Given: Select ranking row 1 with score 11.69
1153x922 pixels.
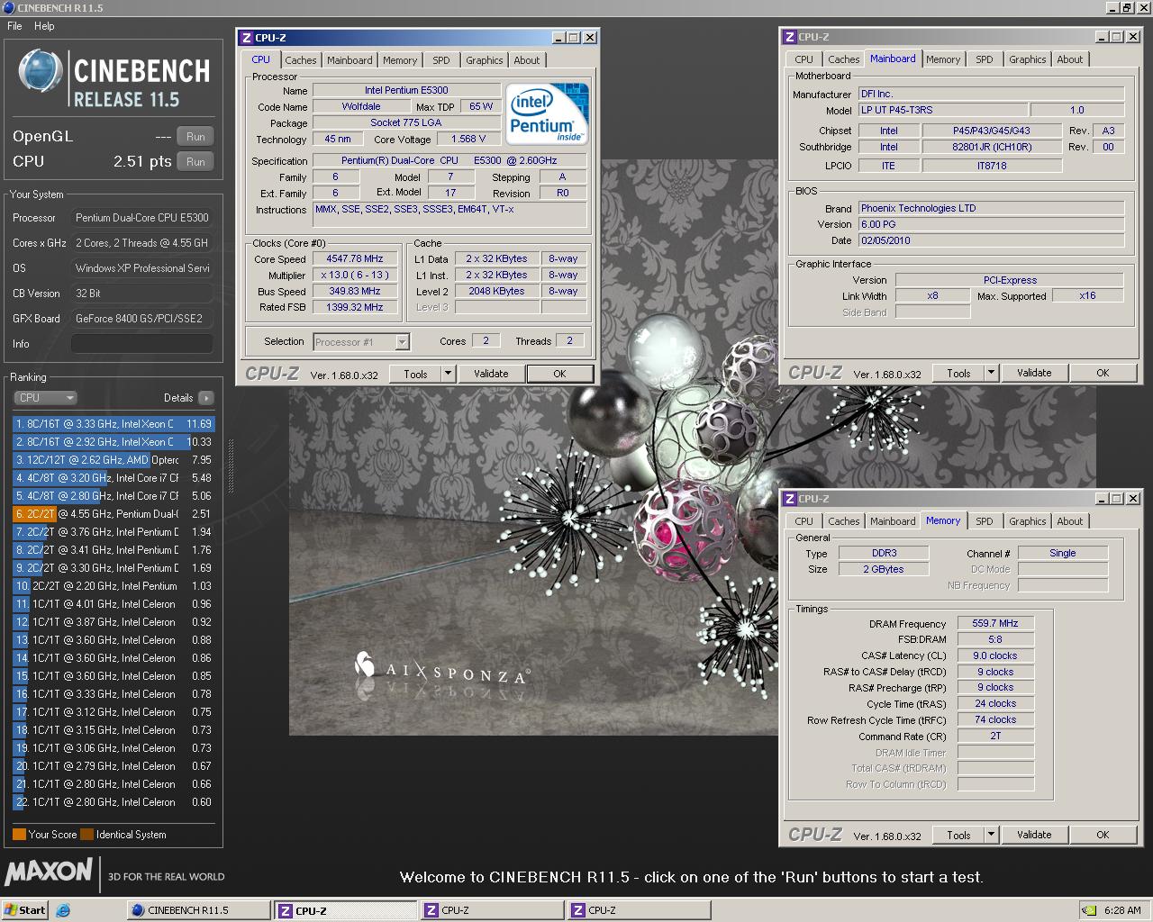Looking at the screenshot, I should click(x=113, y=424).
